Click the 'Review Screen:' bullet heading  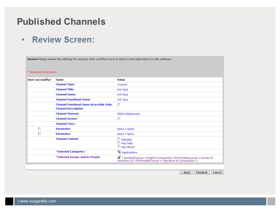(63, 40)
